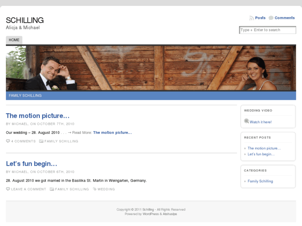Click the SCHILLING site title
This screenshot has height=226, width=302.
coord(25,20)
